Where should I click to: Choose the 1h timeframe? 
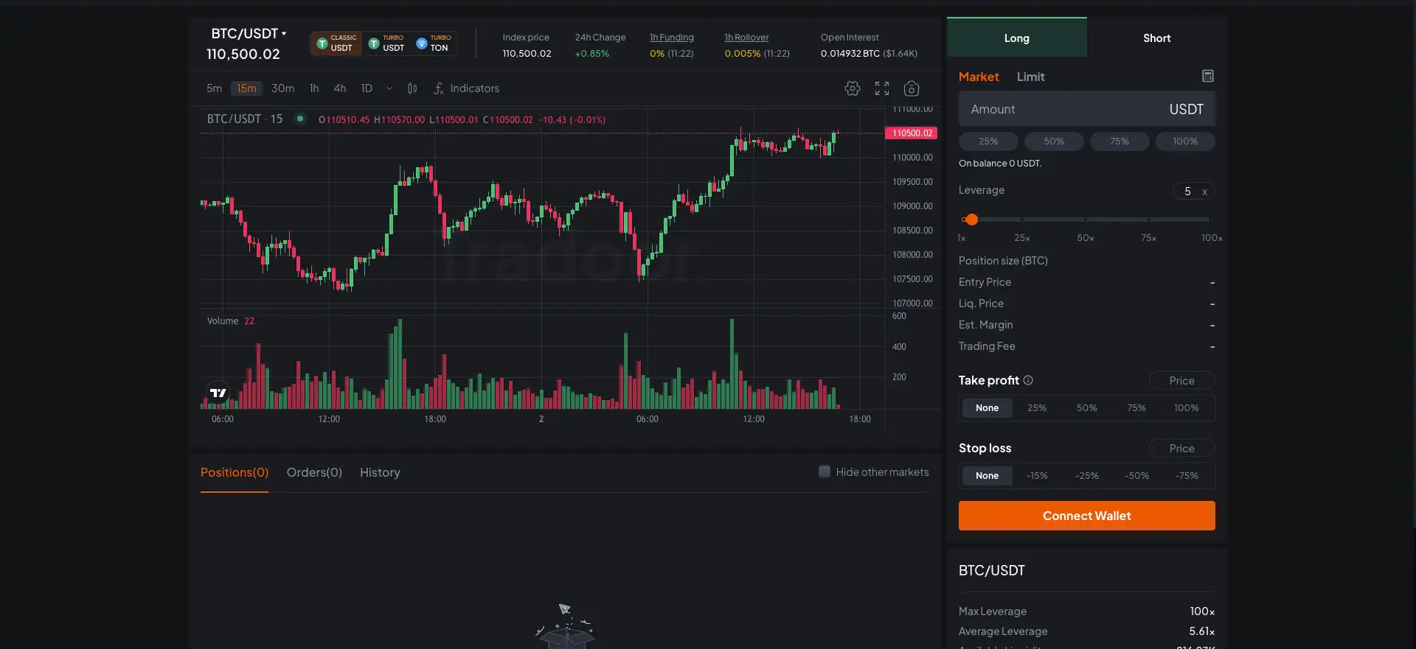314,88
